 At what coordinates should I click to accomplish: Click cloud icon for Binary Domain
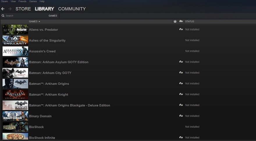point(181,116)
